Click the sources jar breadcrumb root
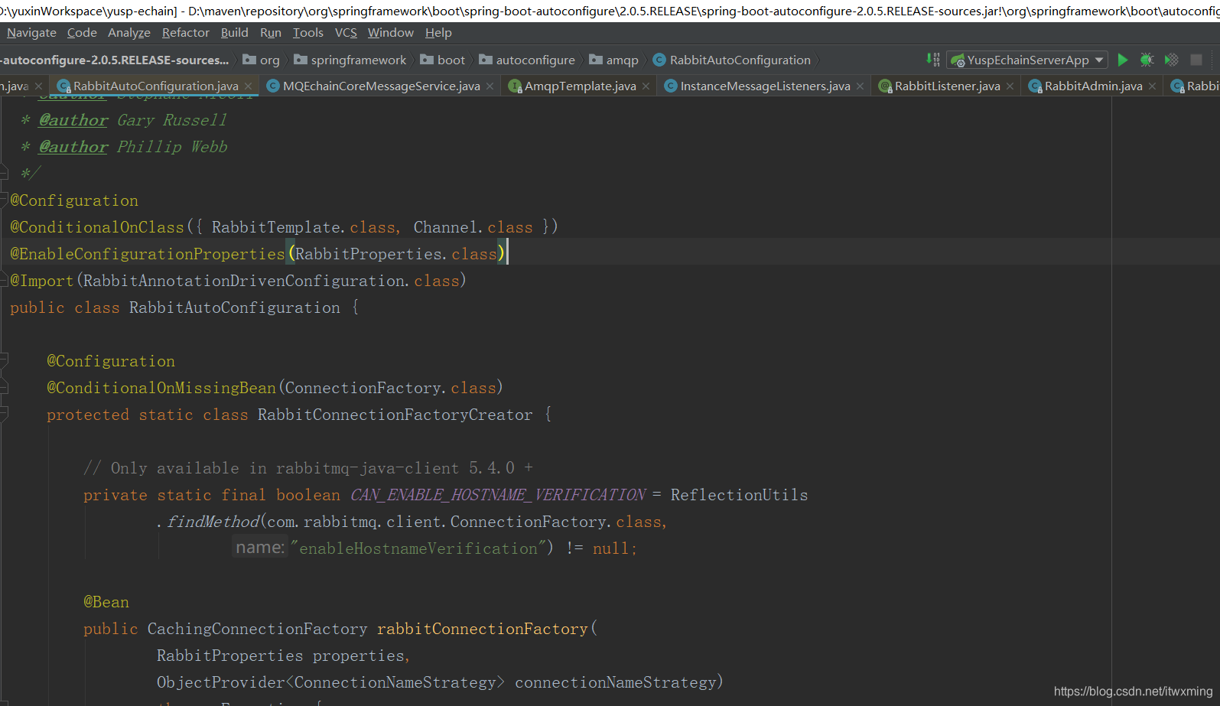 click(115, 60)
